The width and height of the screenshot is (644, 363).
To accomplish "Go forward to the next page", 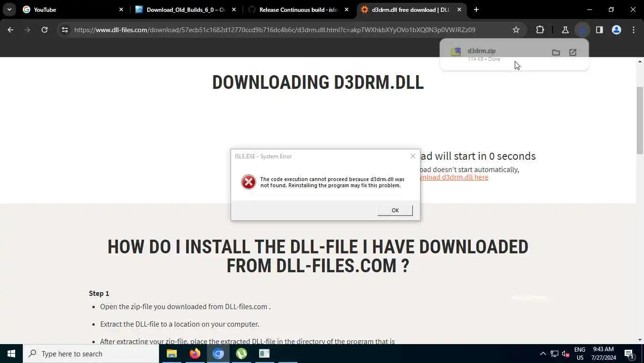I will [x=27, y=30].
